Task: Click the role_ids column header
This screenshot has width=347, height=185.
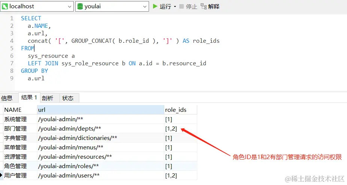Action: click(x=180, y=110)
